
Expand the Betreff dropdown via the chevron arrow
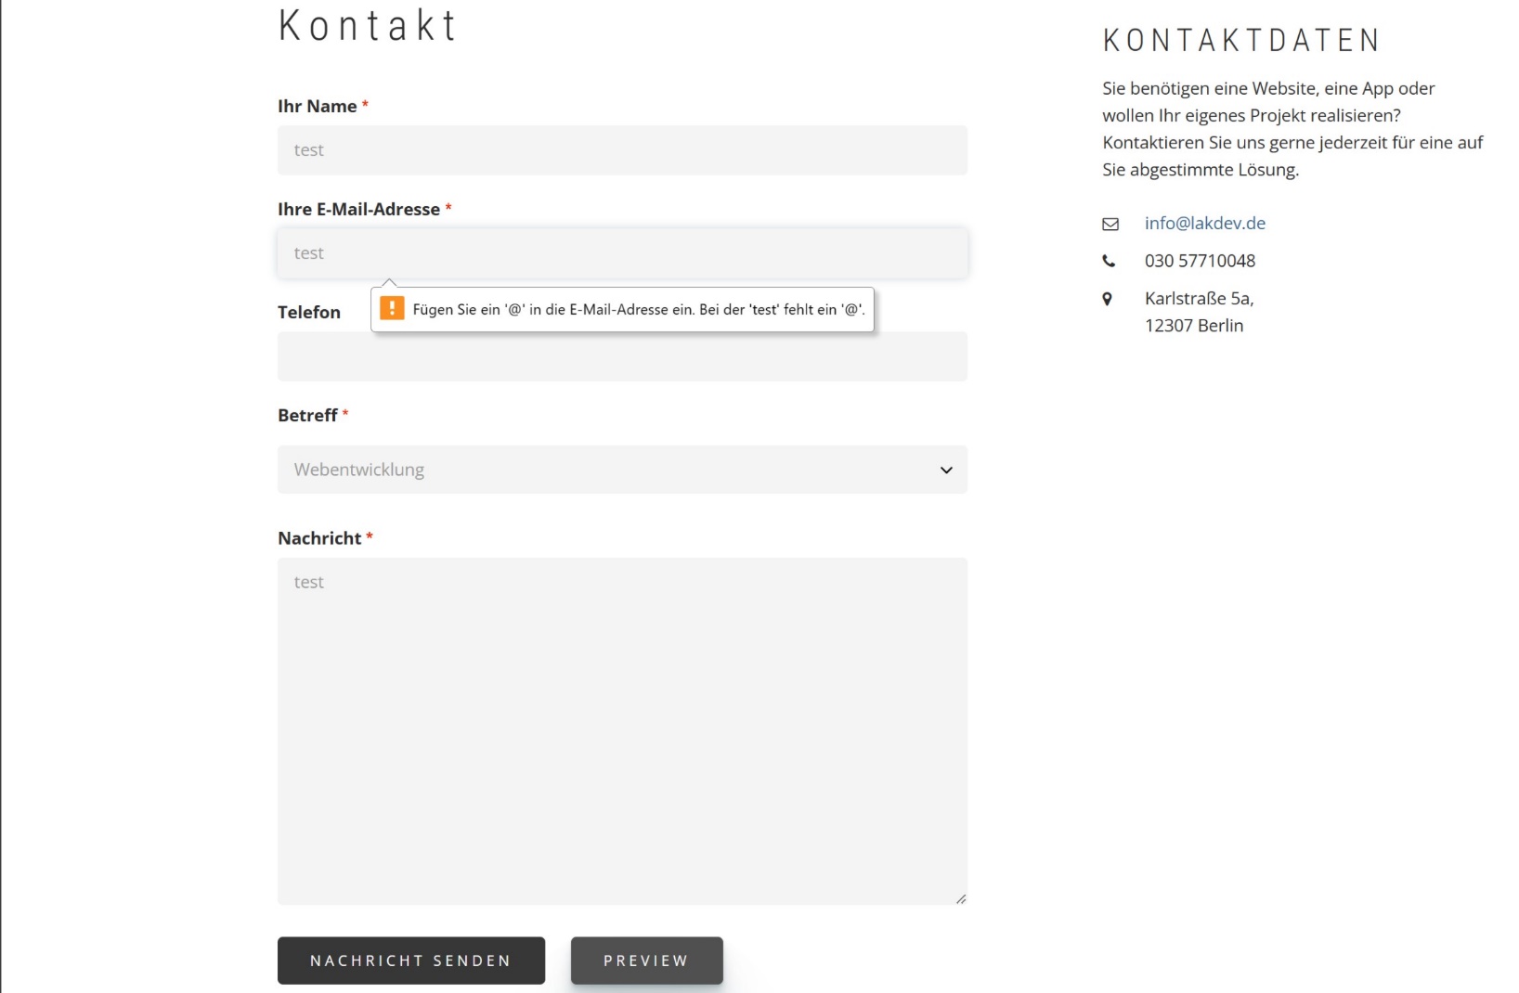tap(945, 470)
